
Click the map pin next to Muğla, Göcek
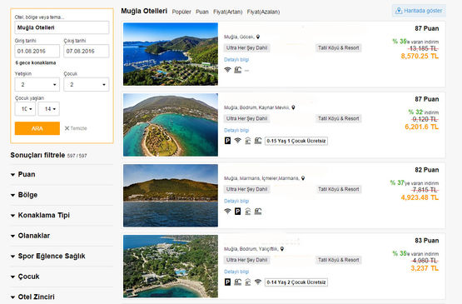pyautogui.click(x=258, y=37)
